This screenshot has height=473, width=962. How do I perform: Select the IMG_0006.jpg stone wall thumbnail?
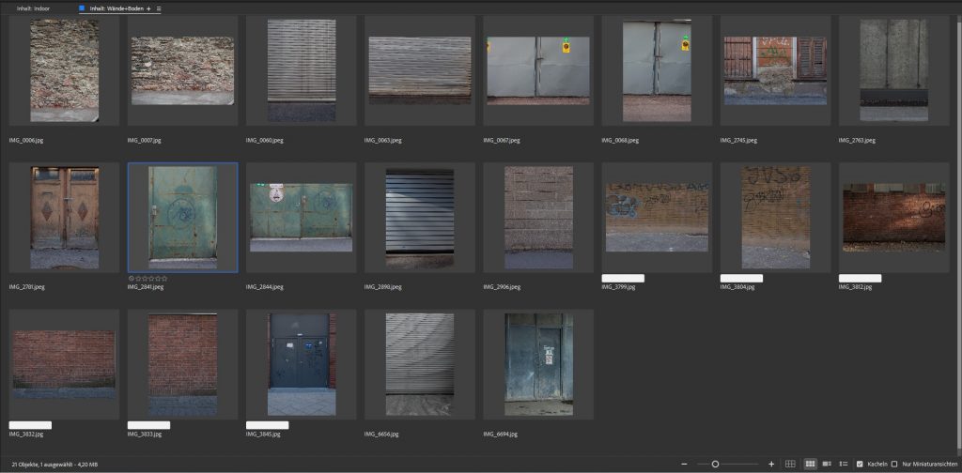point(64,70)
